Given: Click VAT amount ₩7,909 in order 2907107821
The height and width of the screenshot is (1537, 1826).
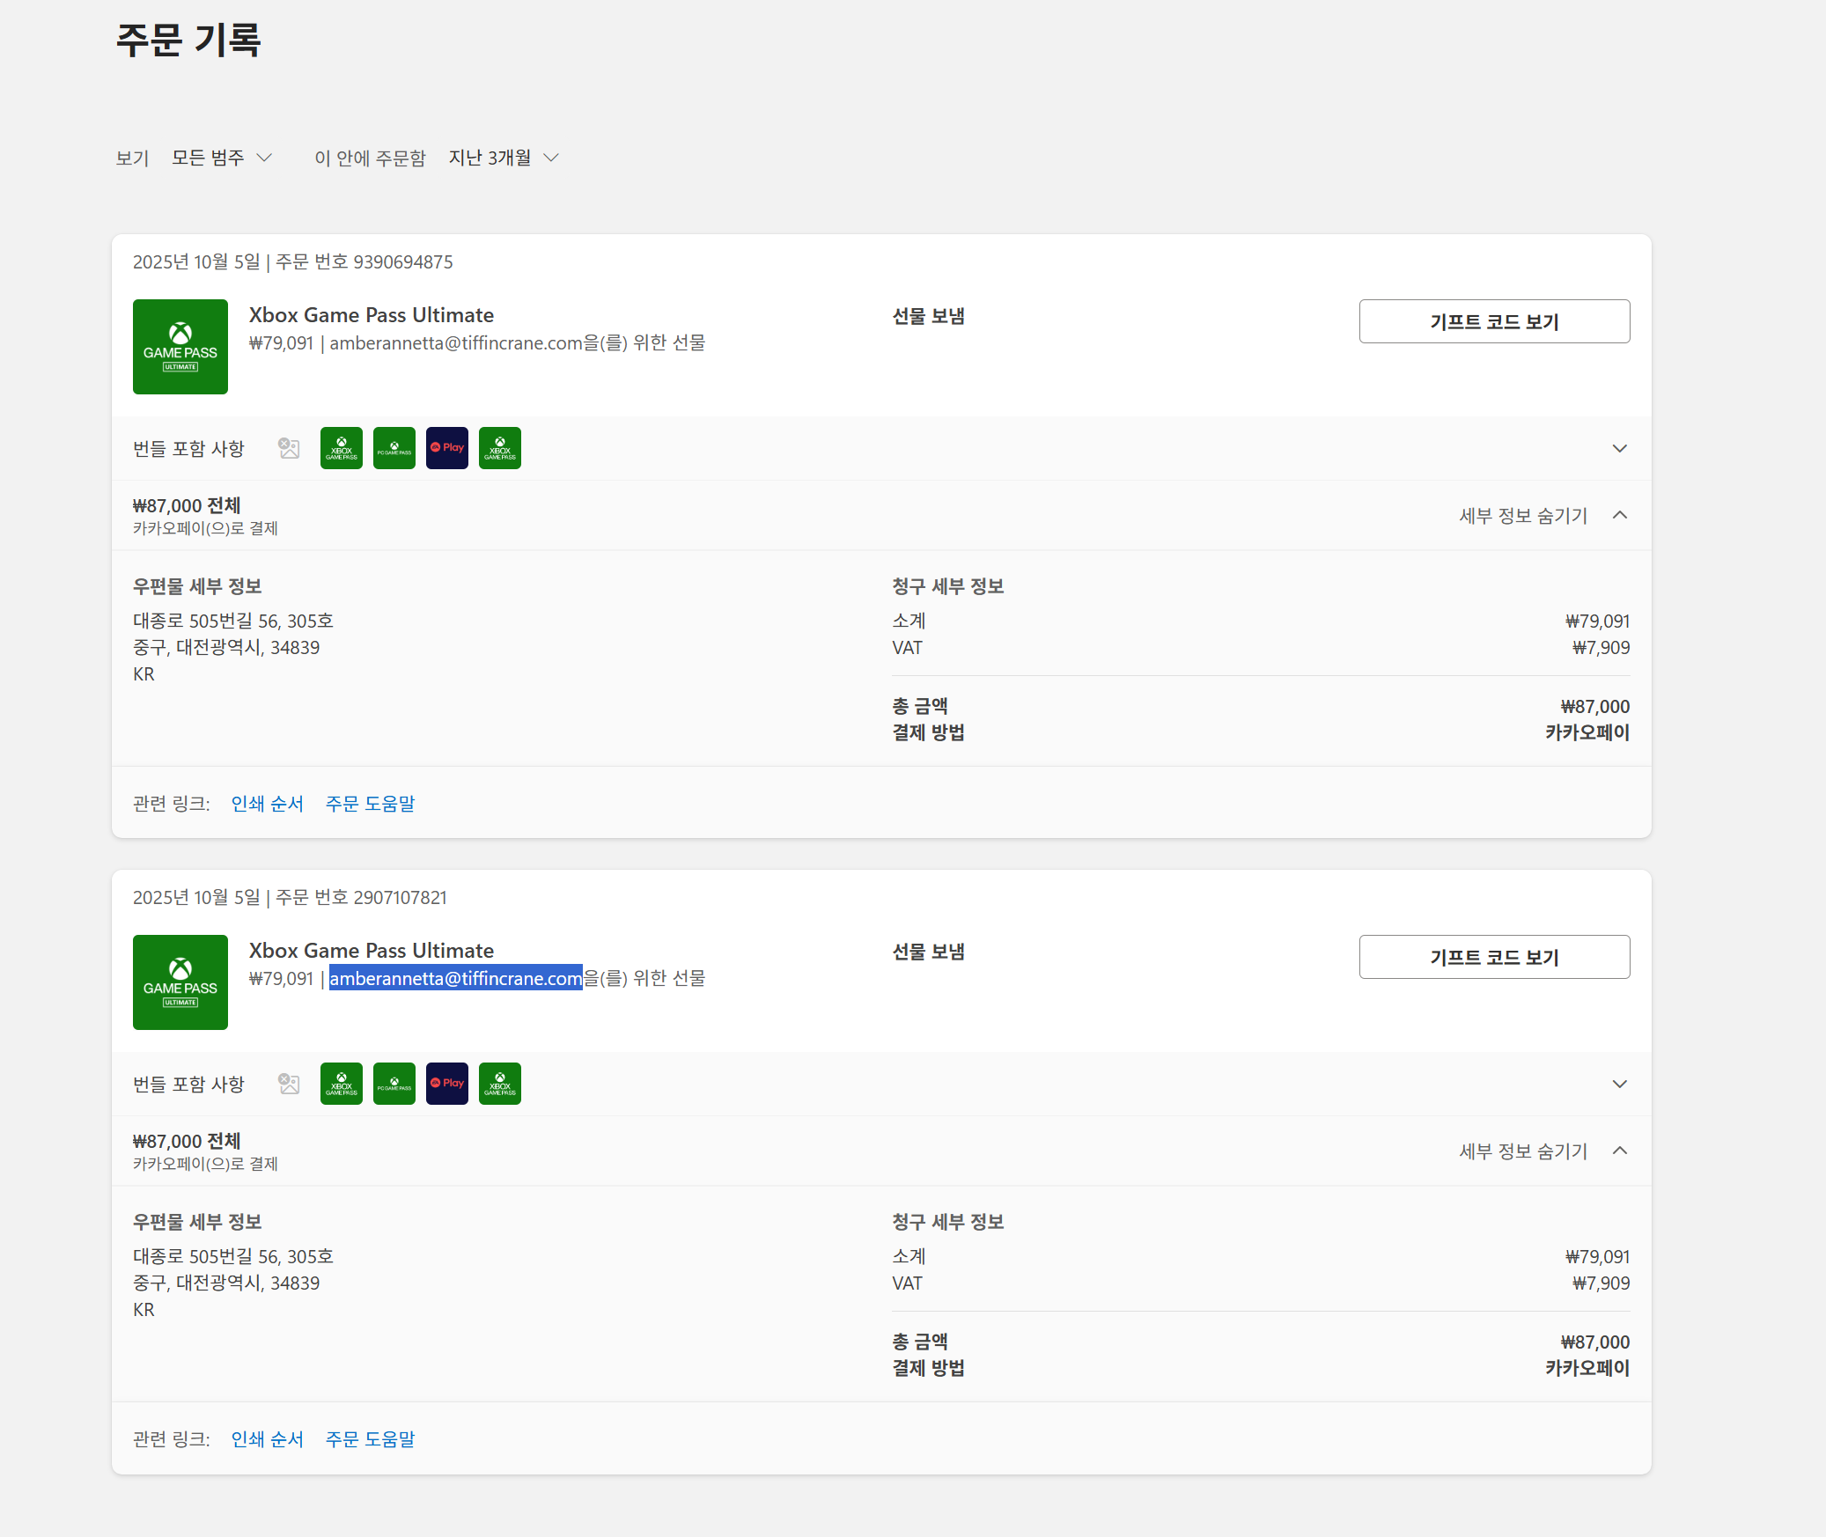Looking at the screenshot, I should 1601,1283.
